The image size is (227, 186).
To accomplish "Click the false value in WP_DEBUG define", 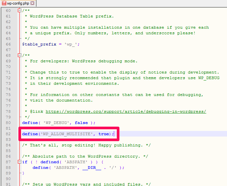I will click(81, 123).
